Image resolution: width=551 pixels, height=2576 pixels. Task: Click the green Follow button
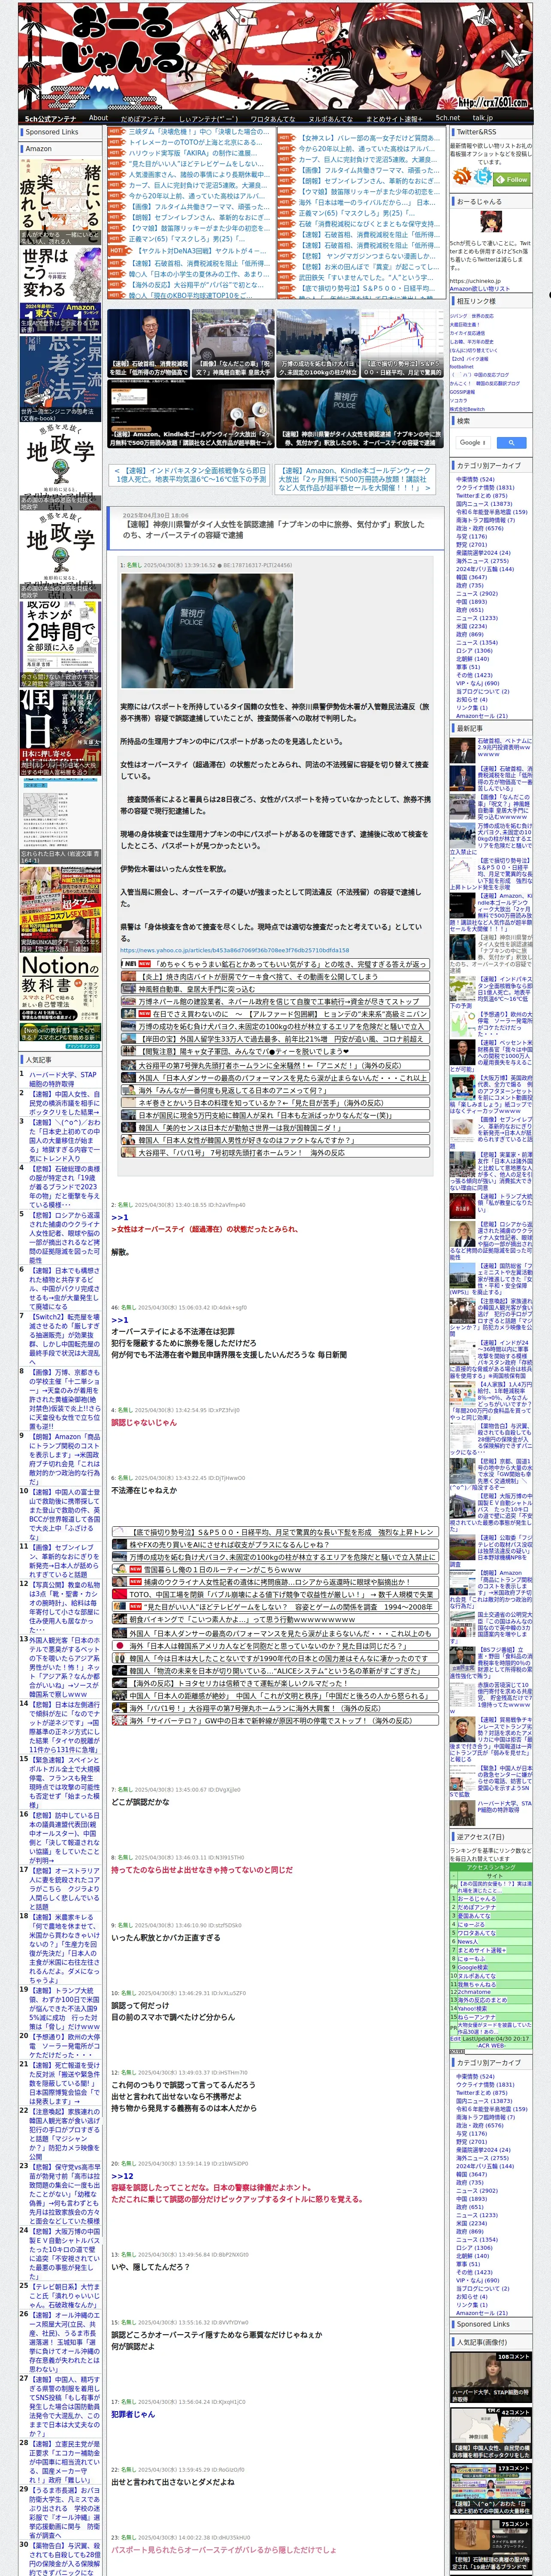click(x=513, y=179)
